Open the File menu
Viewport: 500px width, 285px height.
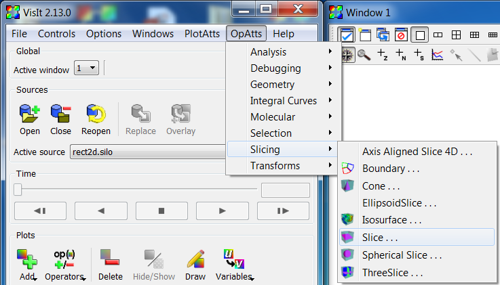pyautogui.click(x=19, y=33)
